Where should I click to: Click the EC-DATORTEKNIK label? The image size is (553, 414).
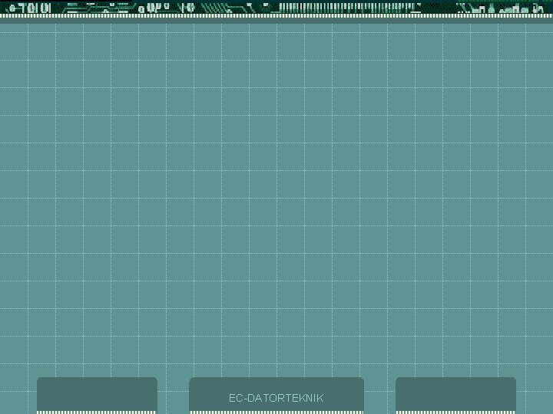point(276,398)
